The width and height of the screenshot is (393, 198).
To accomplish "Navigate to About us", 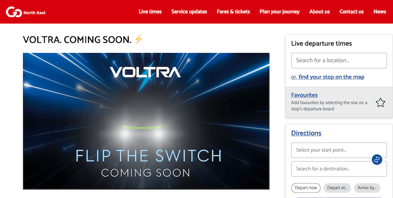I will (x=320, y=12).
